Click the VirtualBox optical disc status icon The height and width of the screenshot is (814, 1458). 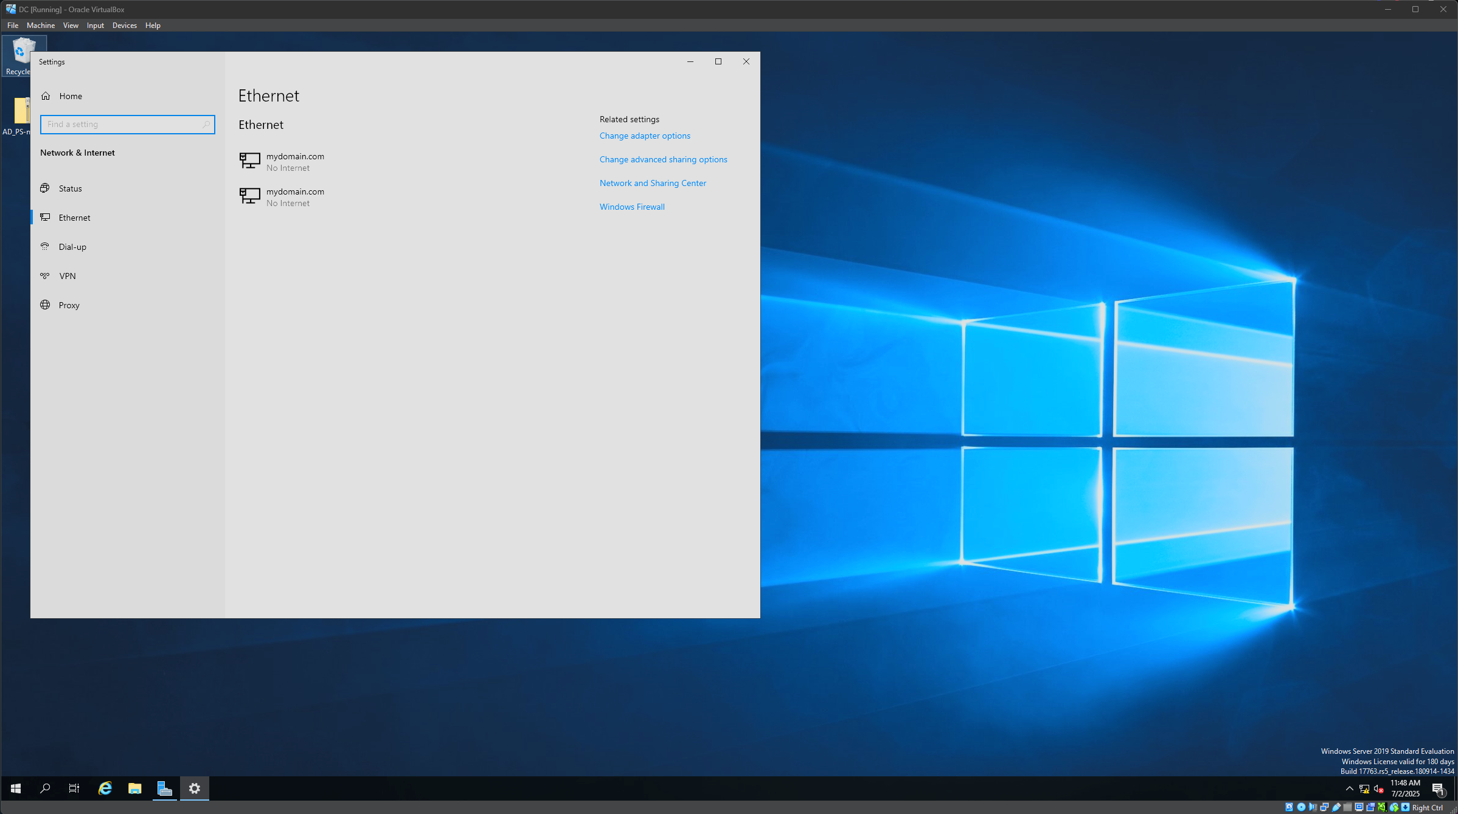[1301, 807]
